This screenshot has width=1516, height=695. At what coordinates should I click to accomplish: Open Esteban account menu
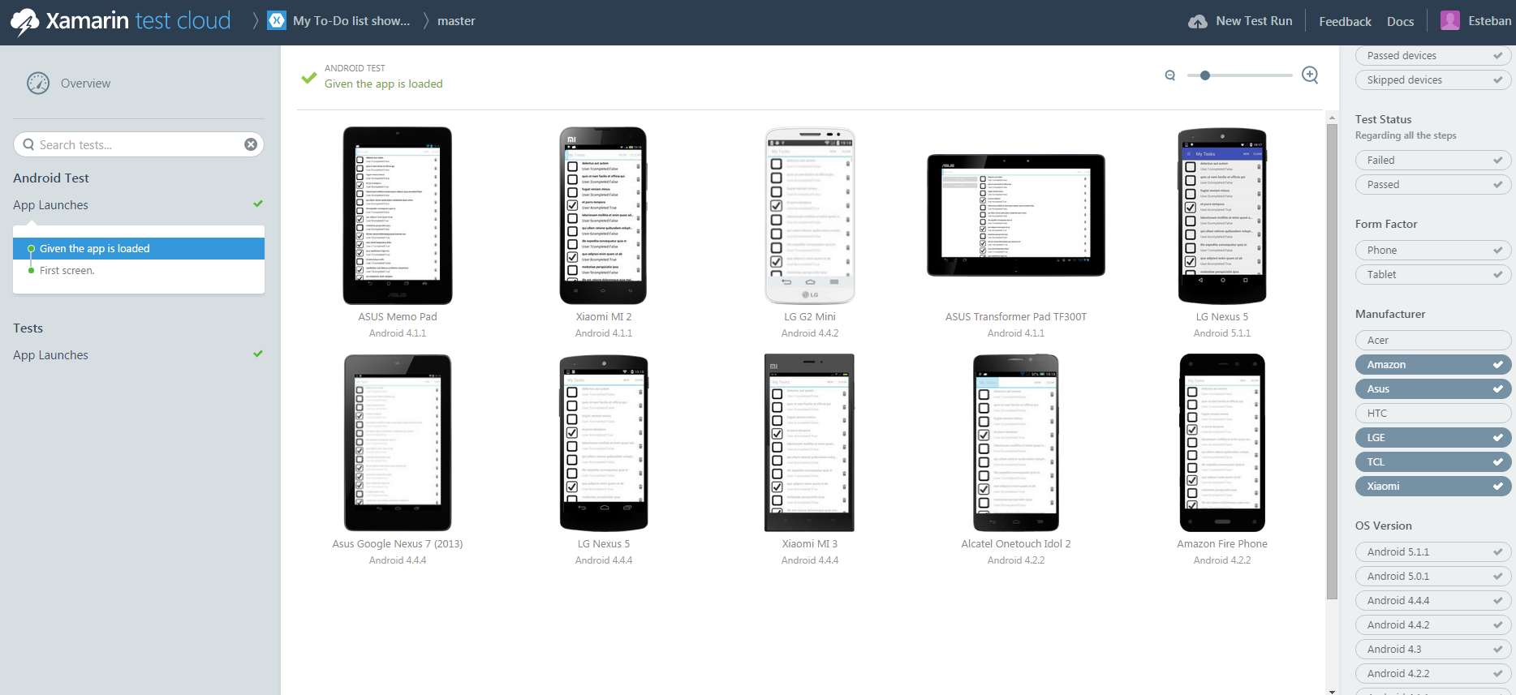(1489, 21)
